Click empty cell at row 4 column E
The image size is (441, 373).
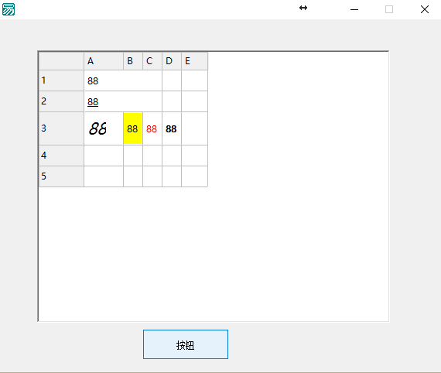click(x=194, y=156)
